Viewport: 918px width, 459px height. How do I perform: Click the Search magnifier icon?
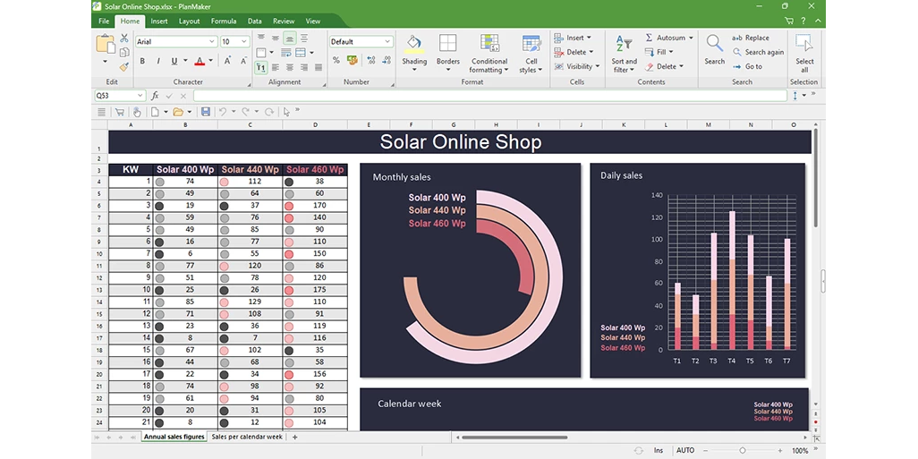714,45
